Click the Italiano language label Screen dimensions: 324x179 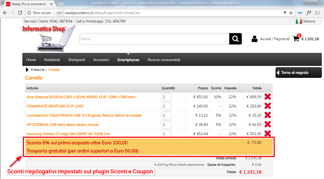pos(309,21)
